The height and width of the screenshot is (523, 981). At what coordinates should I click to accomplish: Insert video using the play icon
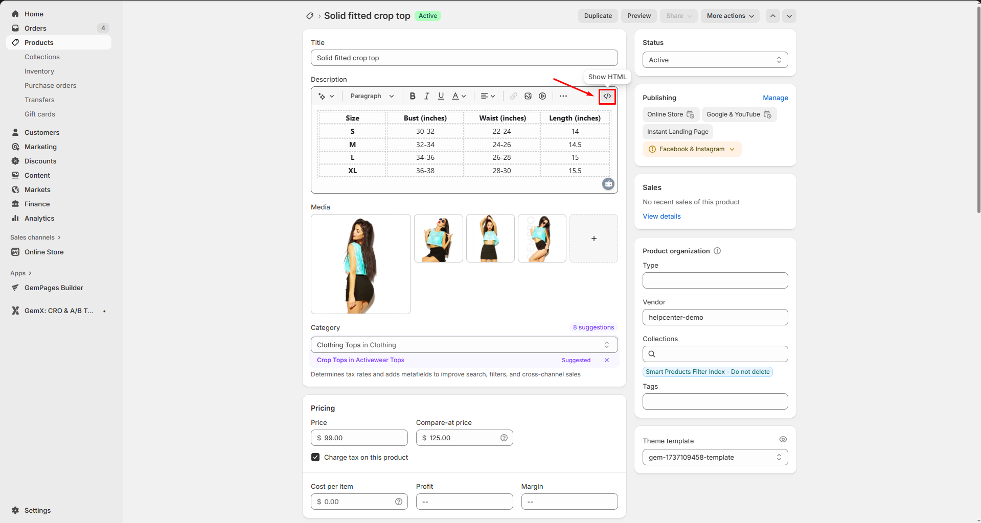(x=542, y=96)
